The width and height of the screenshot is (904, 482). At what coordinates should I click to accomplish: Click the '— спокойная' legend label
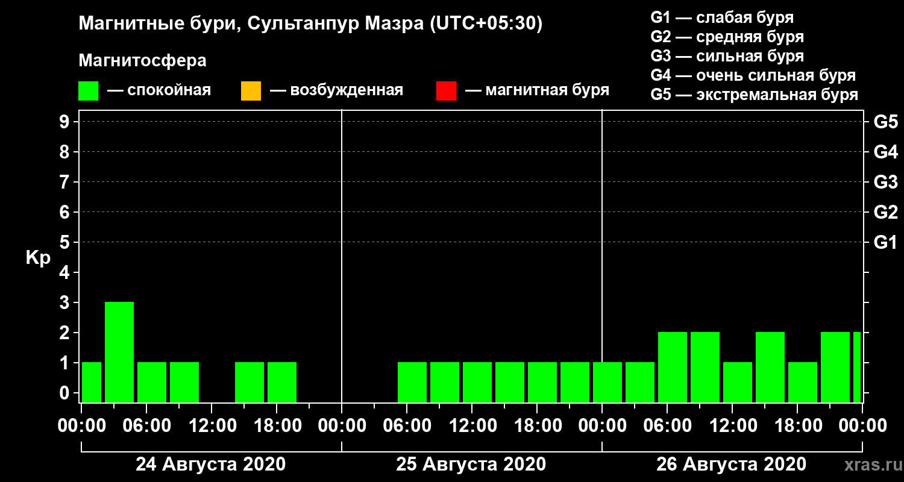pos(159,90)
